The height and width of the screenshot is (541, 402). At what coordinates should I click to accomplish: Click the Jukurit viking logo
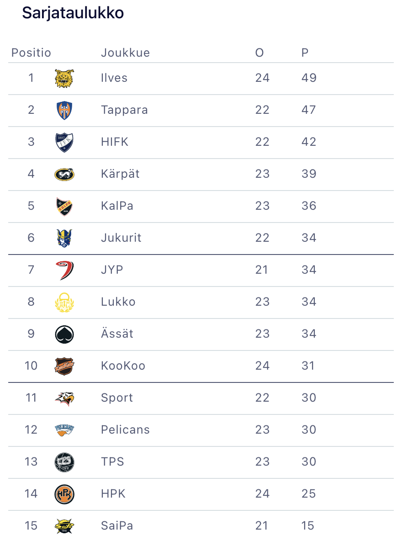point(64,238)
